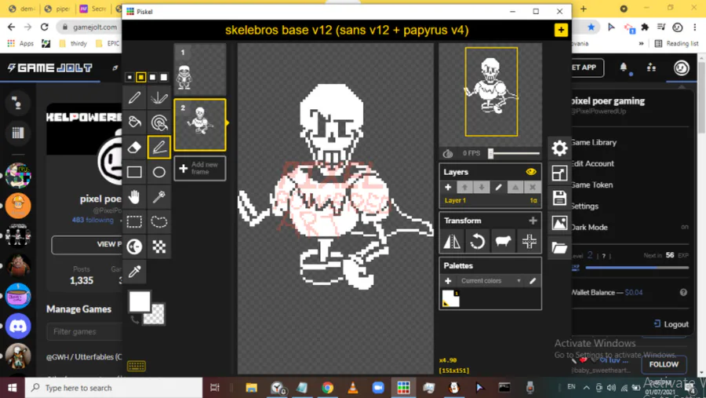This screenshot has width=706, height=398.
Task: Click Logout in Game Jolt menu
Action: point(671,324)
